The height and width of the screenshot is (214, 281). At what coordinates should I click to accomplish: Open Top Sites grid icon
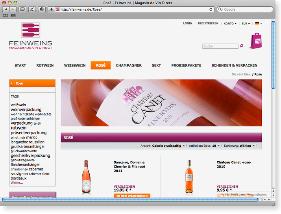pos(13,16)
